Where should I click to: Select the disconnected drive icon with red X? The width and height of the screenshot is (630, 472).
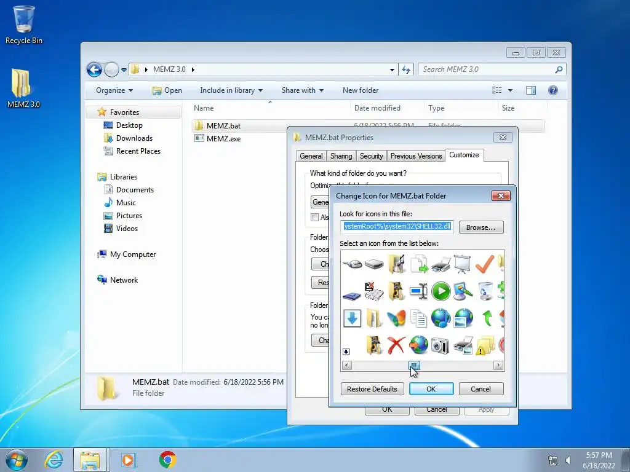pos(374,291)
